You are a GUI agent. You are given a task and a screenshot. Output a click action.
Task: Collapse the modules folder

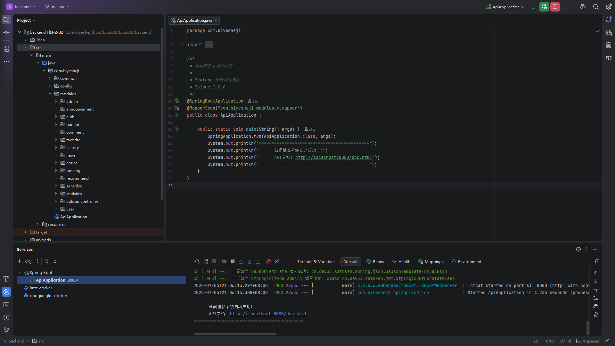[x=50, y=94]
